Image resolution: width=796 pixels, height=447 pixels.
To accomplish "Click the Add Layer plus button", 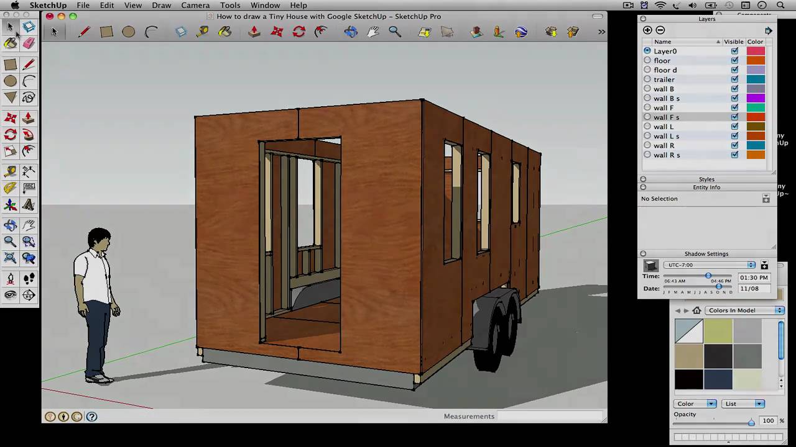I will pyautogui.click(x=647, y=30).
